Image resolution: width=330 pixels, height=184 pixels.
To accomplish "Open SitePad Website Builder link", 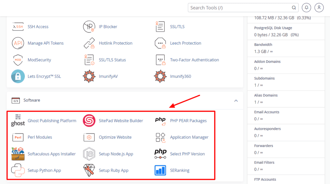I will 121,121.
